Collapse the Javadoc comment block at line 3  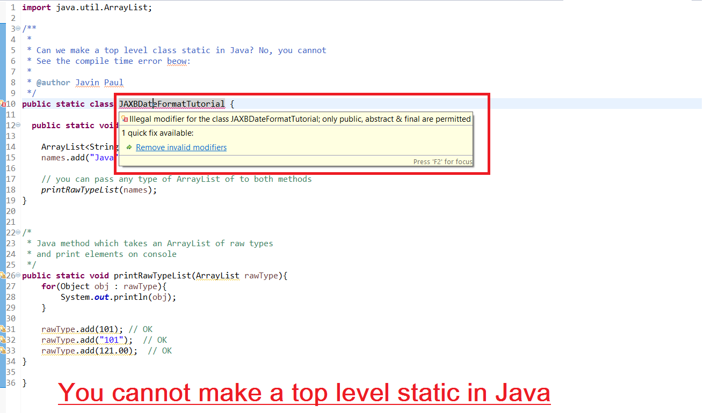click(x=18, y=29)
